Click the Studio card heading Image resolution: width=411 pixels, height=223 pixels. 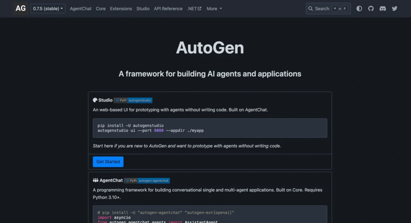[106, 100]
